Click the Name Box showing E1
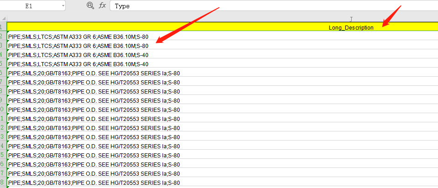Image resolution: width=438 pixels, height=188 pixels. coord(29,6)
